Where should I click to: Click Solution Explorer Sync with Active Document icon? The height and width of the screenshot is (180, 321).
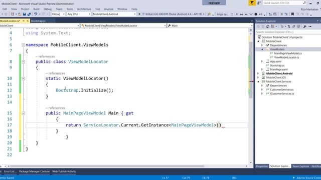(x=289, y=26)
